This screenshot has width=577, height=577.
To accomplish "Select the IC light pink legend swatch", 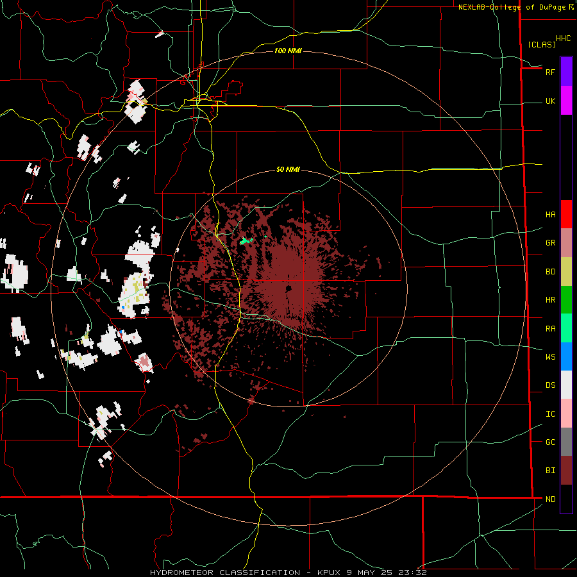I will pyautogui.click(x=566, y=414).
